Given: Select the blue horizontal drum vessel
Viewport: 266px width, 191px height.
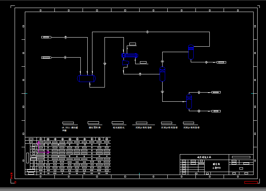Looking at the screenshot, I should pos(86,78).
